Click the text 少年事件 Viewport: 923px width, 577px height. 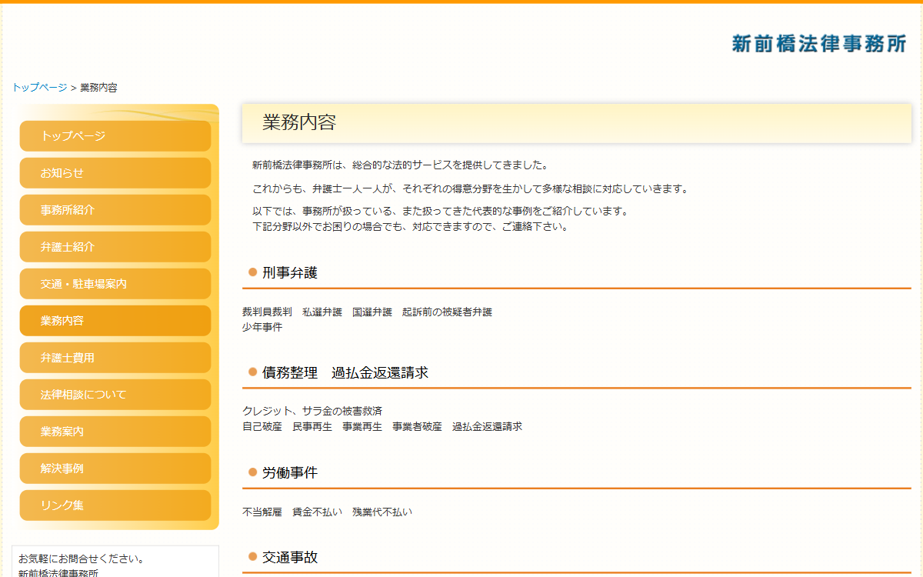click(x=262, y=327)
